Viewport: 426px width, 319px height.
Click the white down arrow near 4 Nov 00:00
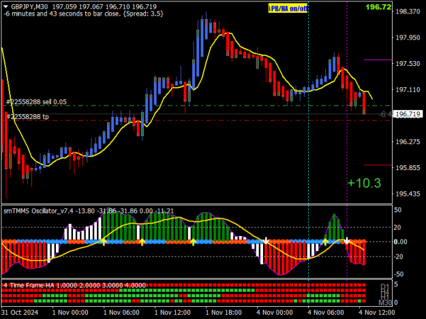(266, 241)
